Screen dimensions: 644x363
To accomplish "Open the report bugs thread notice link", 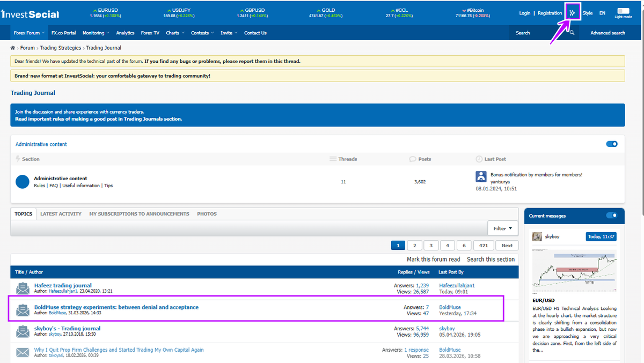I will tap(222, 61).
